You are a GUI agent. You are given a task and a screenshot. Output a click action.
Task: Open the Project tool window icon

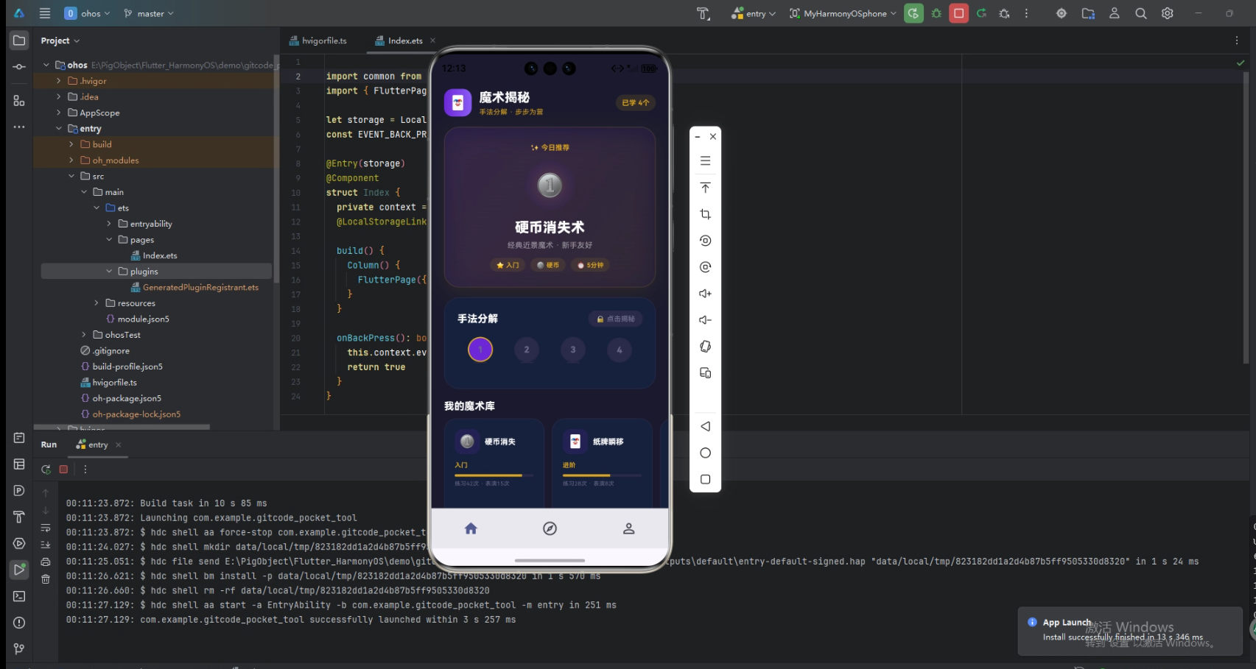point(19,40)
